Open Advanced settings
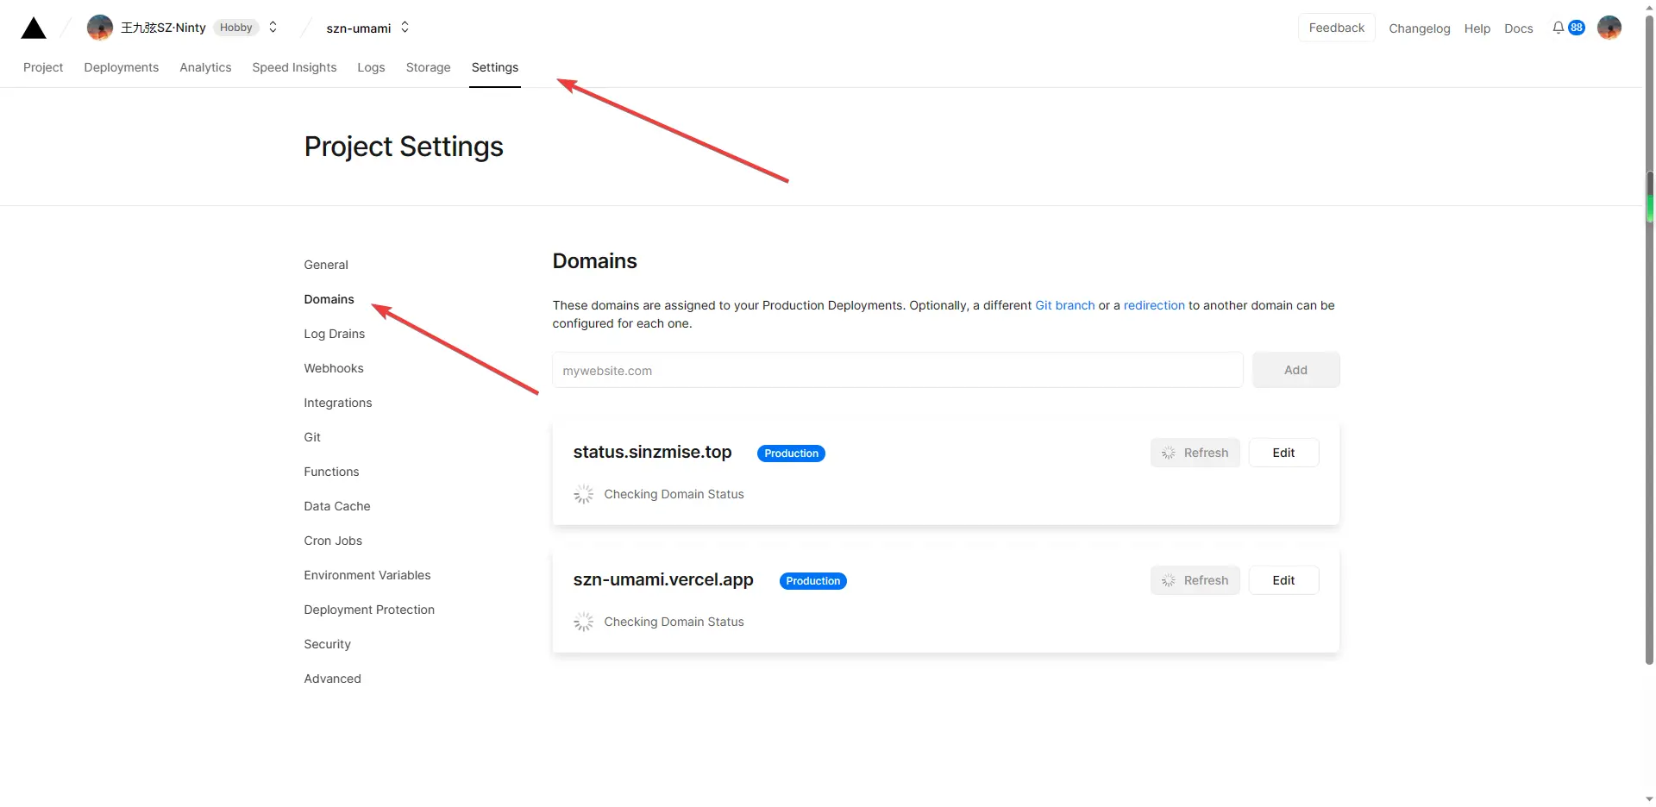The height and width of the screenshot is (807, 1656). (x=332, y=679)
